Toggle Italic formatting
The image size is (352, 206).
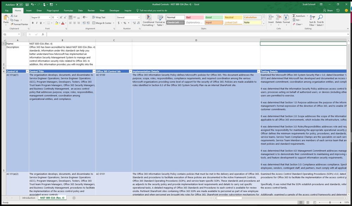[x=37, y=23]
